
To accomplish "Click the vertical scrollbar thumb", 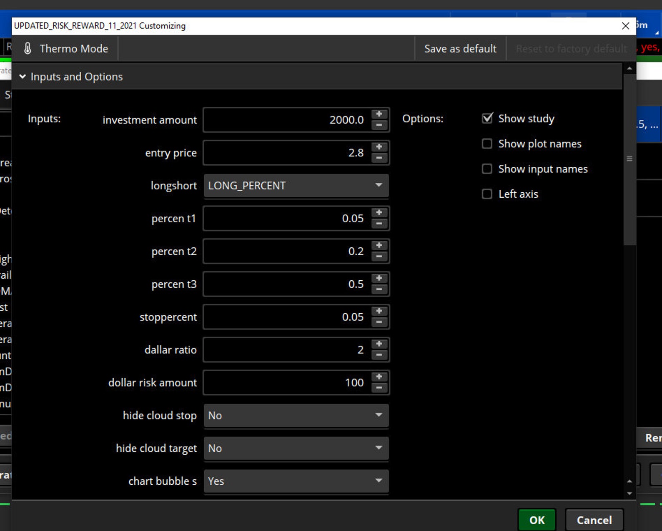I will (629, 159).
